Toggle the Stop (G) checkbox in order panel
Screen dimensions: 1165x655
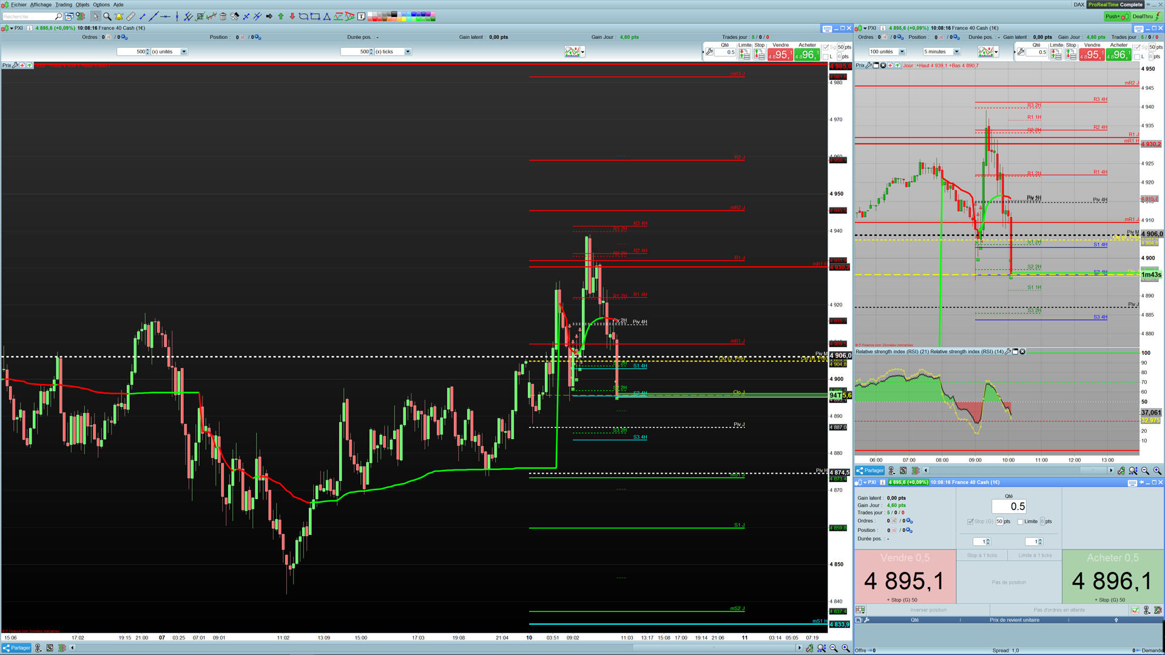coord(970,522)
